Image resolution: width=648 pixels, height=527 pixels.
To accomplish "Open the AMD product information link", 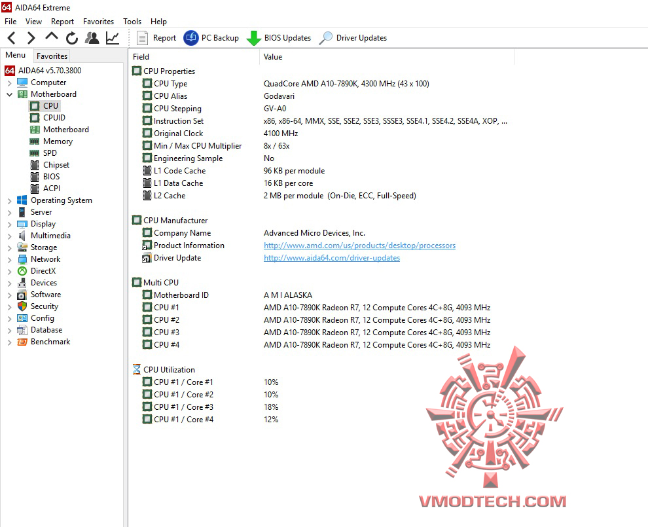I will 359,245.
